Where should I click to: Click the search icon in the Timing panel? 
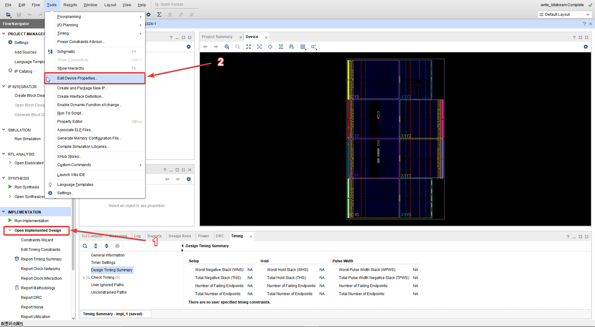coord(85,246)
